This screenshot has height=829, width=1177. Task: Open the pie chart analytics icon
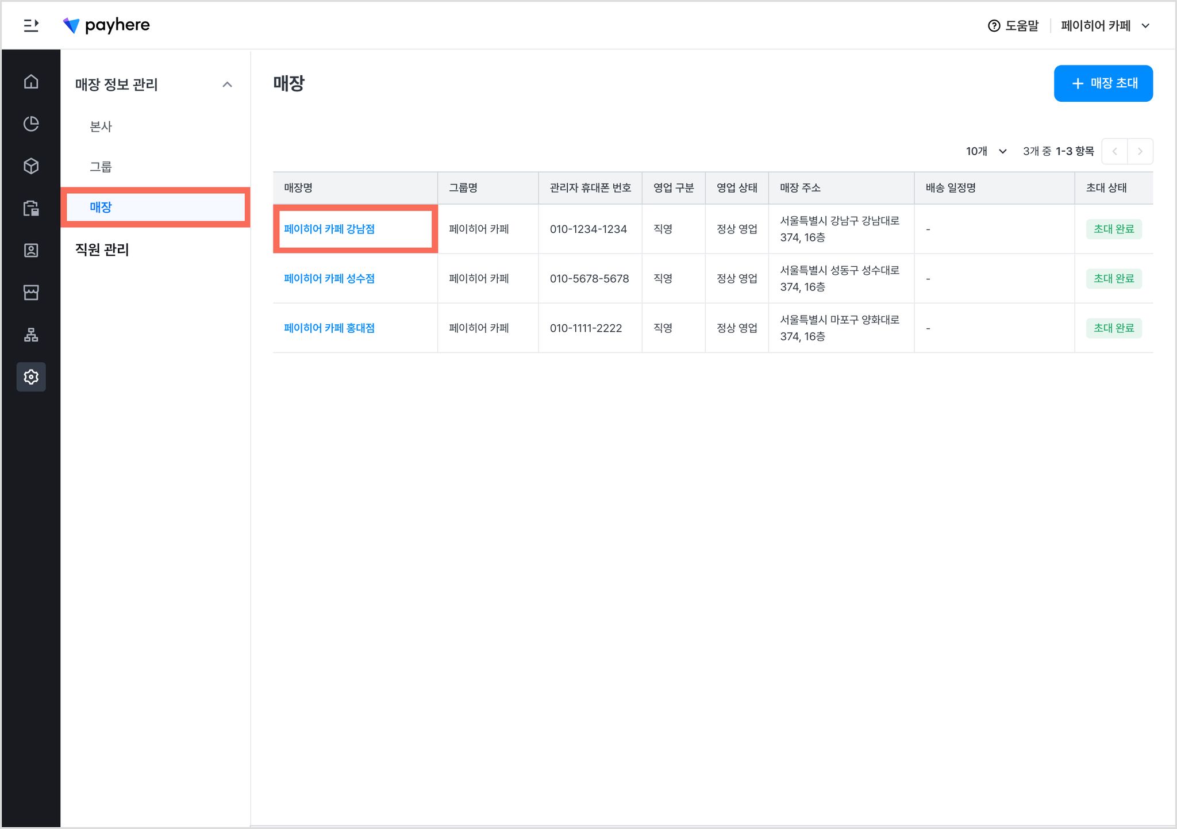point(31,124)
